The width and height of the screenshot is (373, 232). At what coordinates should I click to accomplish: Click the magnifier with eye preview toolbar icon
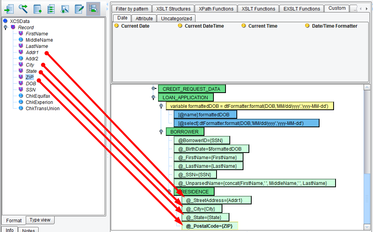(x=65, y=9)
